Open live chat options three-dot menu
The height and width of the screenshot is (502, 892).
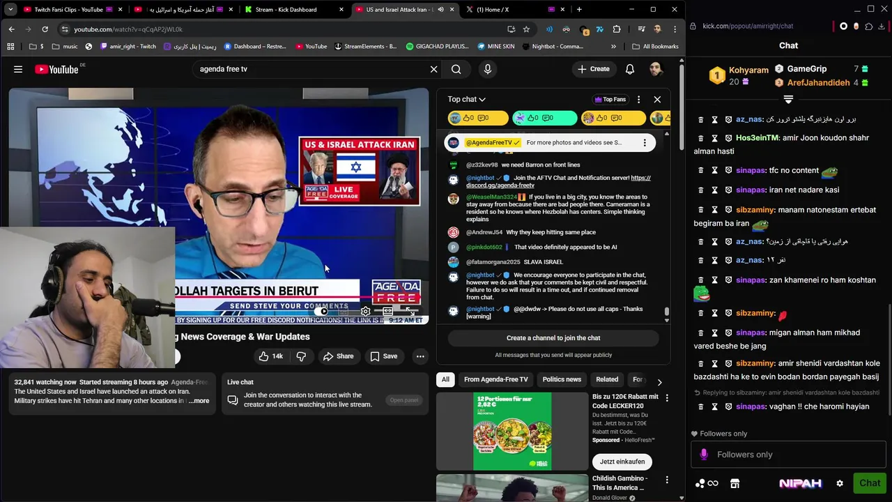tap(638, 99)
